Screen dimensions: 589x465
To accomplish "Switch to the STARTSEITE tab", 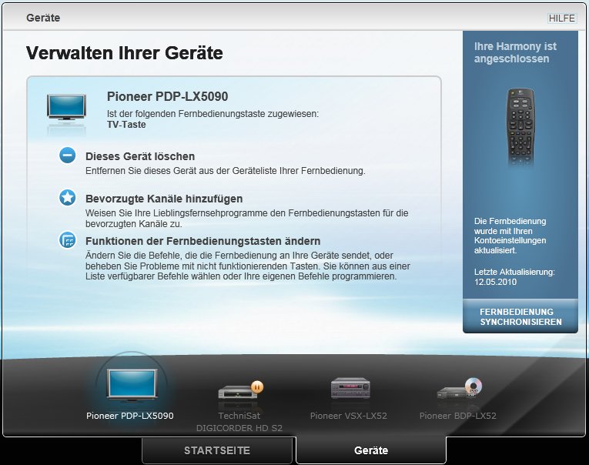I will pyautogui.click(x=216, y=450).
